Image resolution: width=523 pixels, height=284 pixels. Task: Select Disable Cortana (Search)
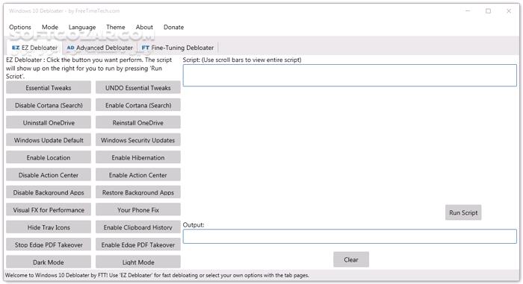tap(49, 105)
